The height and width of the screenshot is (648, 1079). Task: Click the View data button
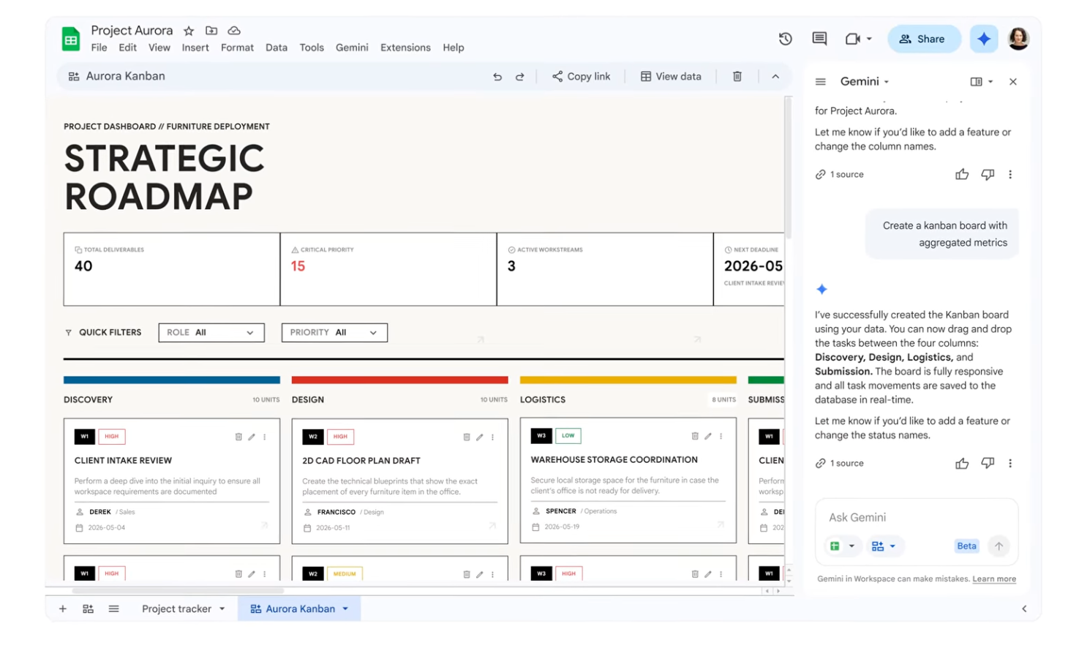671,76
